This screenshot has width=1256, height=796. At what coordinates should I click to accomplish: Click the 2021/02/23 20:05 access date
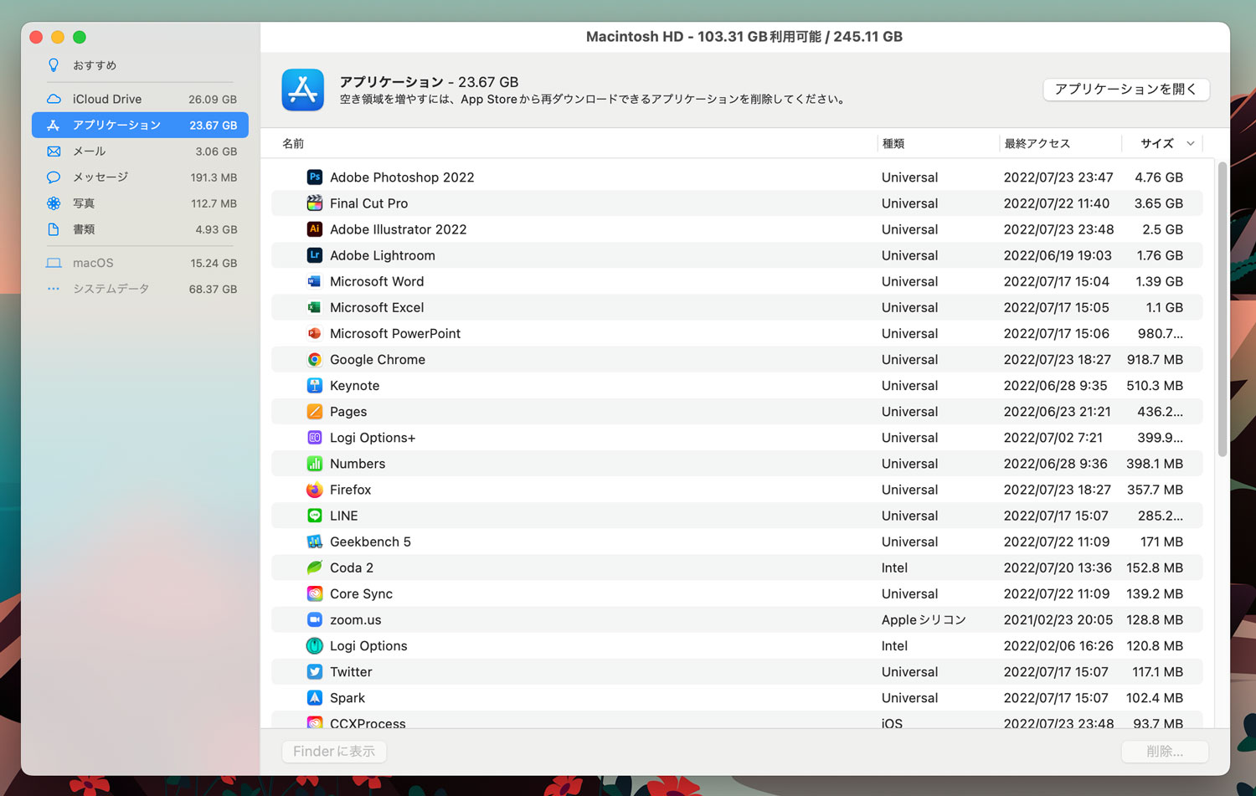1058,619
